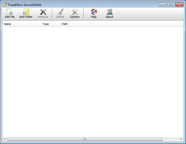This screenshot has width=186, height=144.
Task: Open the About dialog
Action: [x=109, y=13]
